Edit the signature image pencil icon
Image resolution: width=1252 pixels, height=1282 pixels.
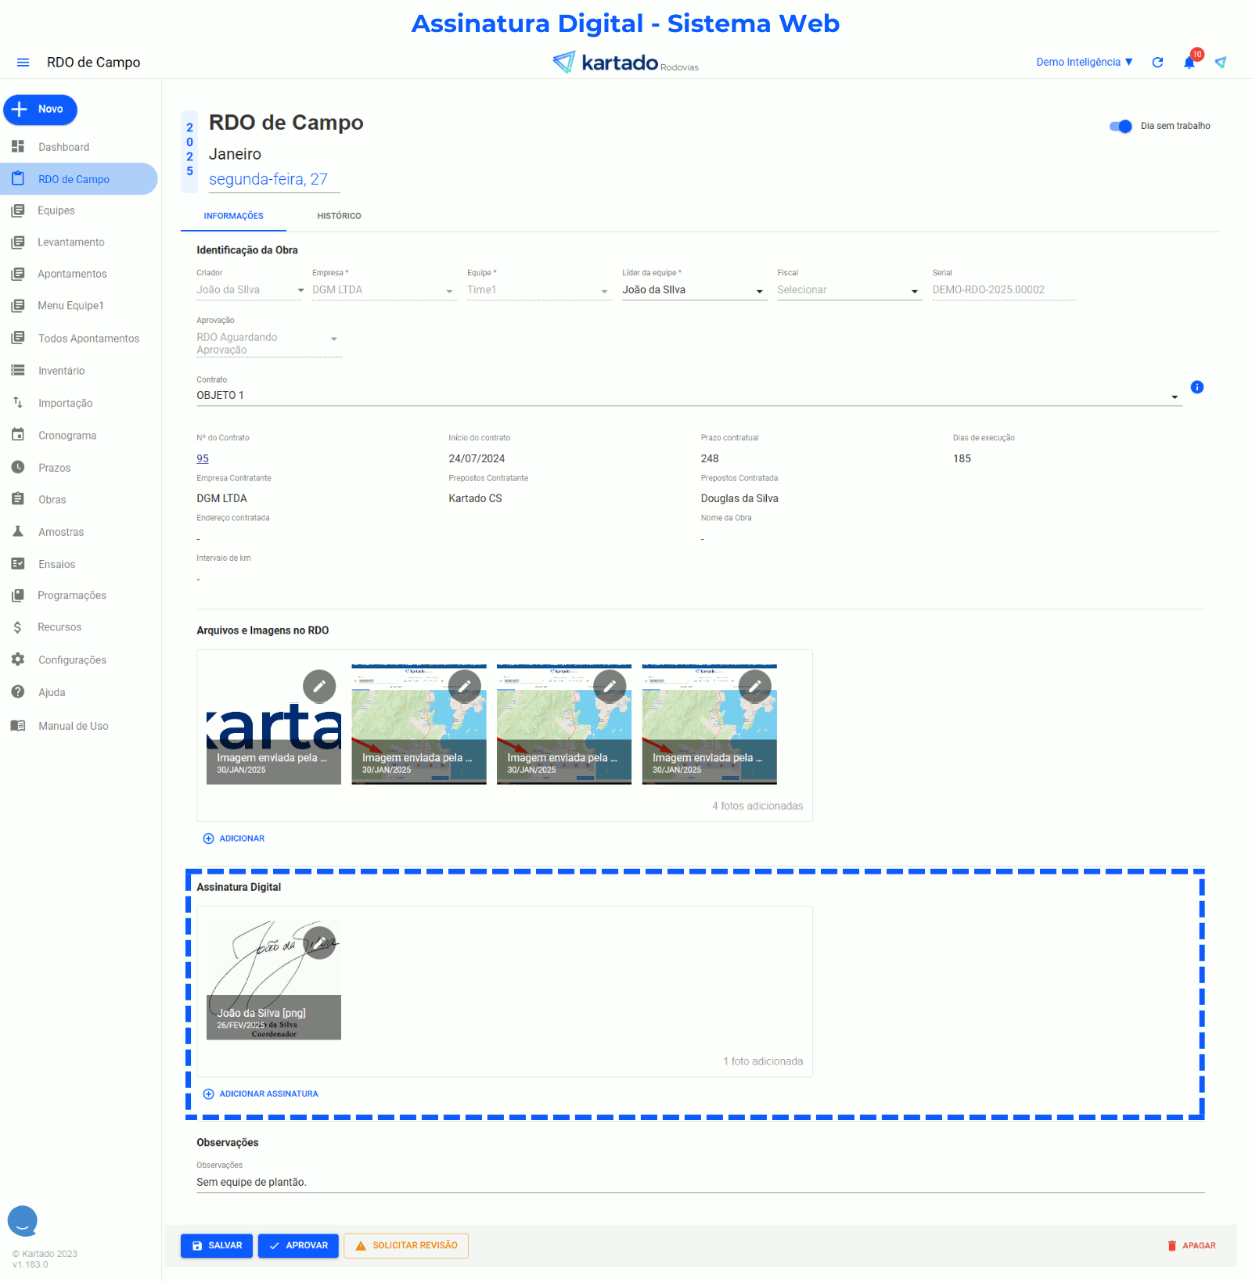tap(319, 942)
